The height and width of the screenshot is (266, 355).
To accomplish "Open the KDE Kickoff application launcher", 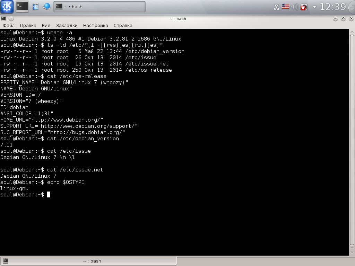I will pos(7,7).
